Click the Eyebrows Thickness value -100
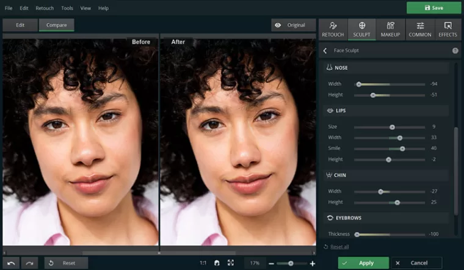Viewport: 464px width, 270px height. (434, 234)
